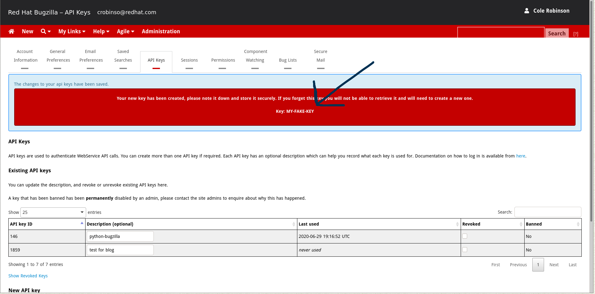The image size is (595, 294).
Task: Click 'The changes to your api keys have been saved' message
Action: pyautogui.click(x=61, y=84)
